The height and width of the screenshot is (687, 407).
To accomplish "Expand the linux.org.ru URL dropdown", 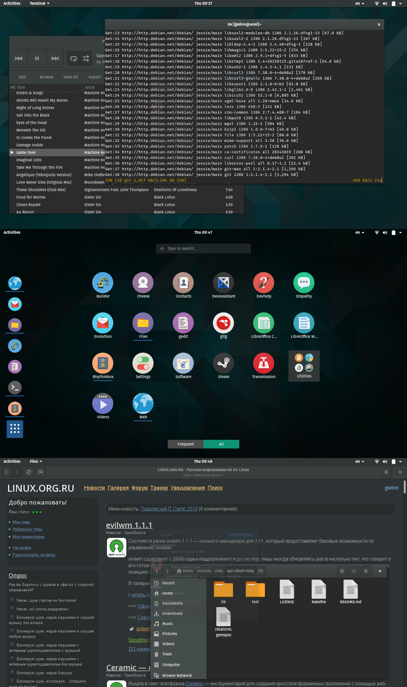I will 223,475.
